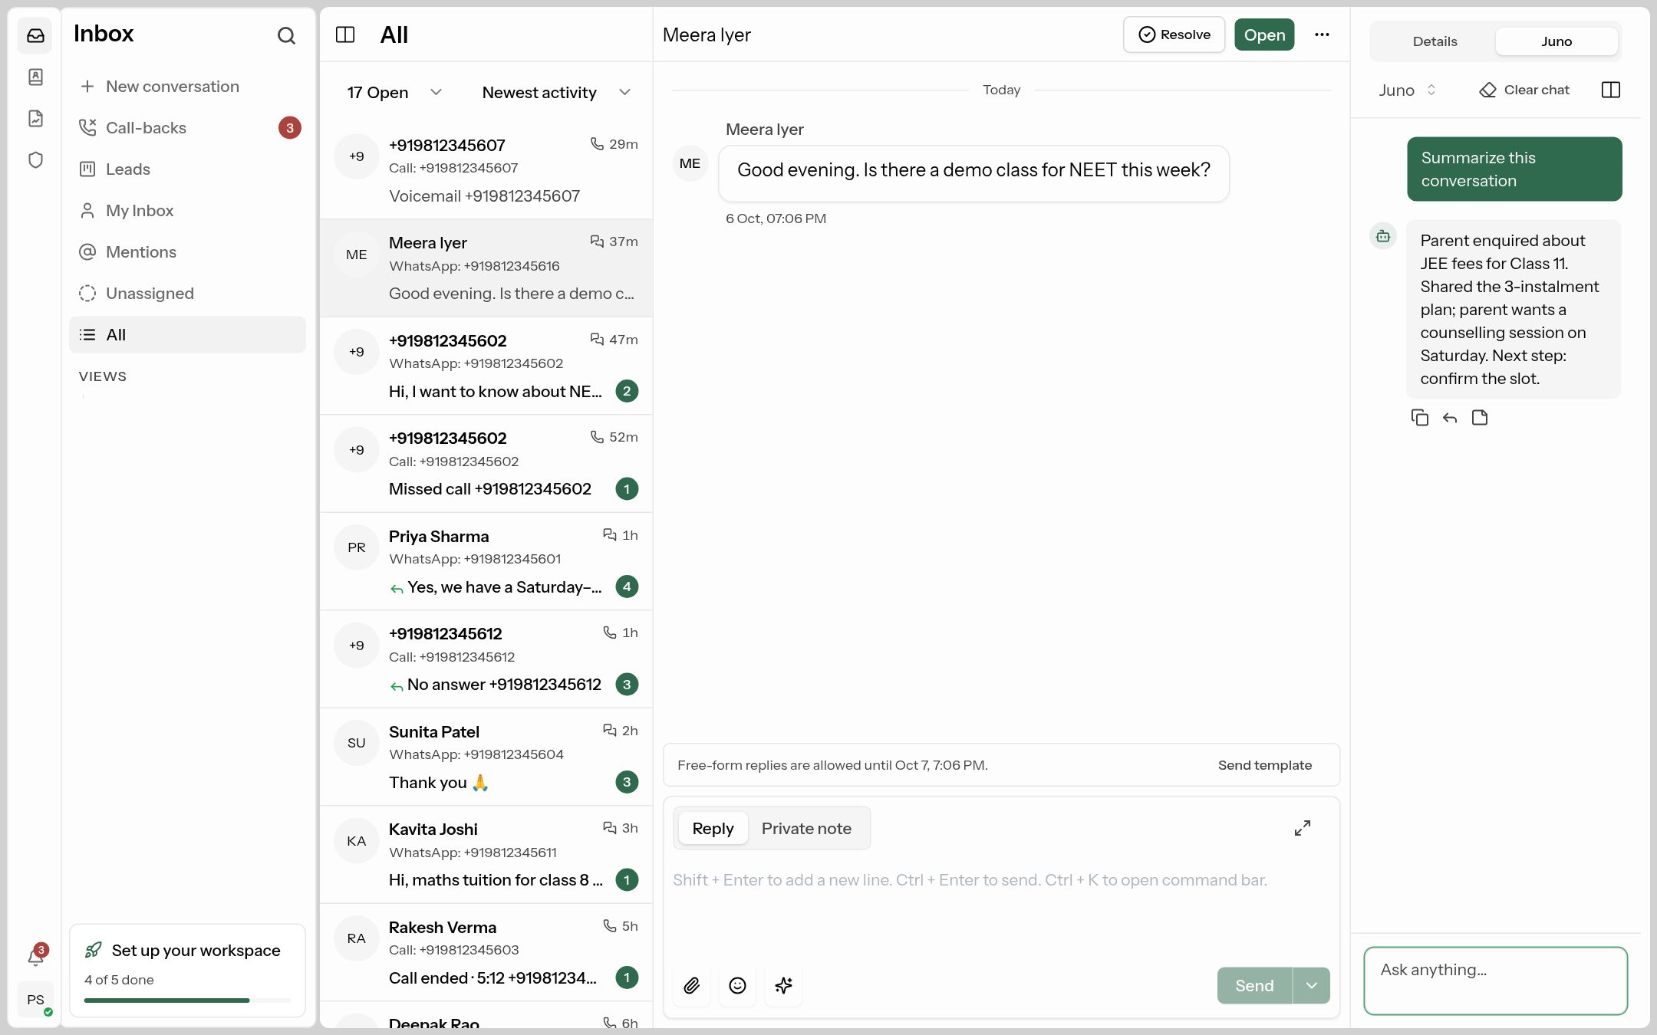Image resolution: width=1657 pixels, height=1035 pixels.
Task: Open the Reports icon in the left rail
Action: coord(35,118)
